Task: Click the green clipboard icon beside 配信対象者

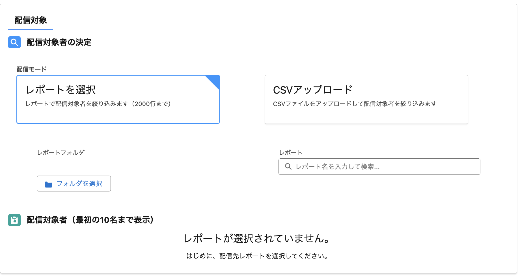Action: [x=14, y=220]
